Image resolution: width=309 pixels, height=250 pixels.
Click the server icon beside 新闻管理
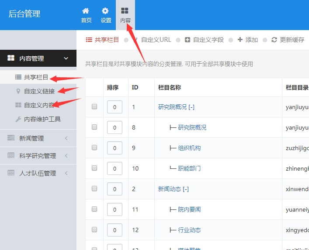[x=11, y=138]
